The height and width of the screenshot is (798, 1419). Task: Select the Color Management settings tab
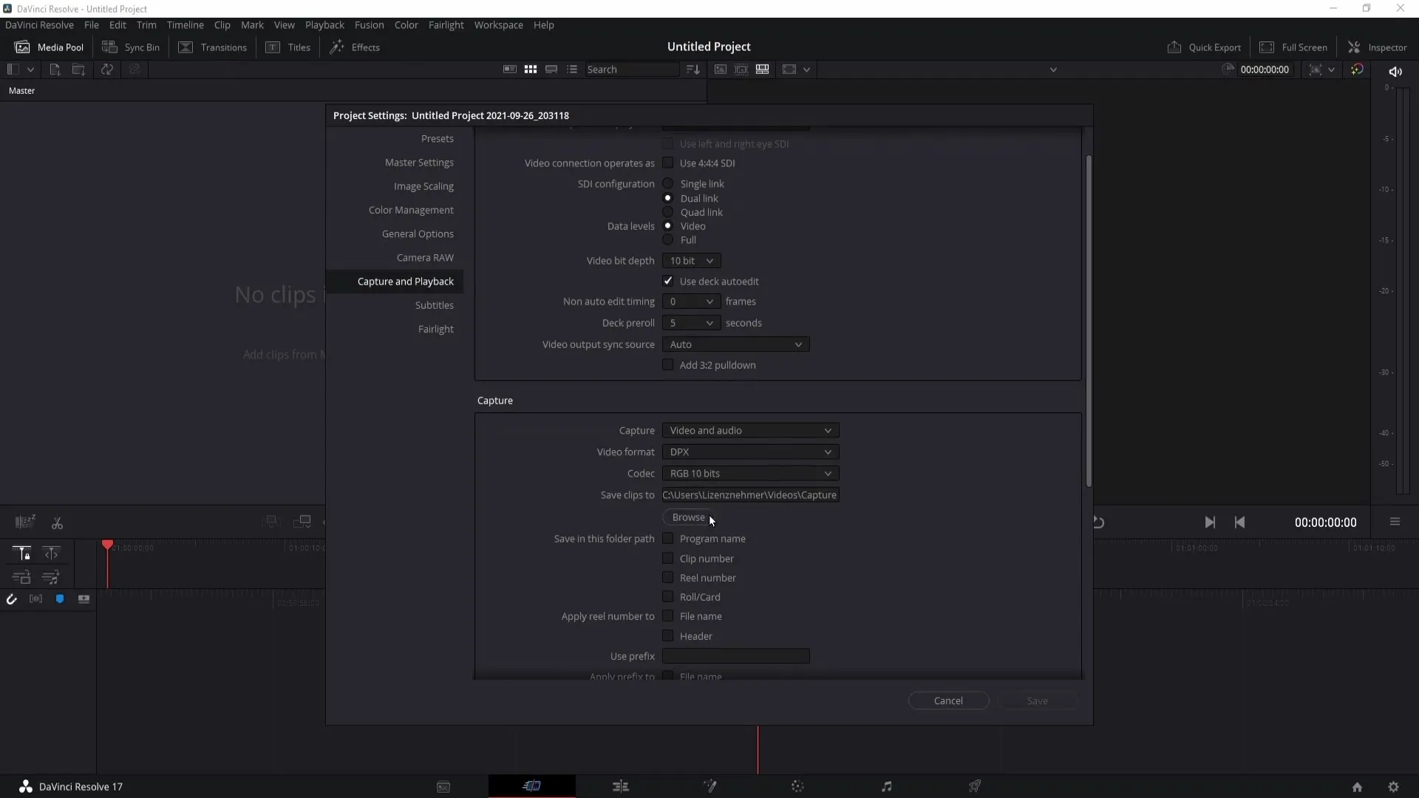(x=410, y=210)
